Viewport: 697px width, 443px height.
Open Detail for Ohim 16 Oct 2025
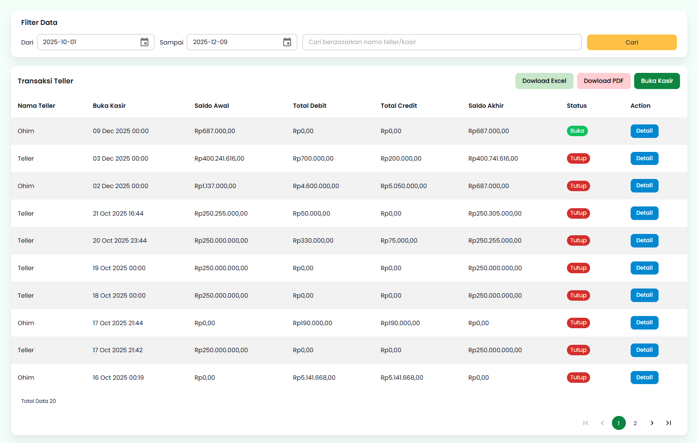644,378
